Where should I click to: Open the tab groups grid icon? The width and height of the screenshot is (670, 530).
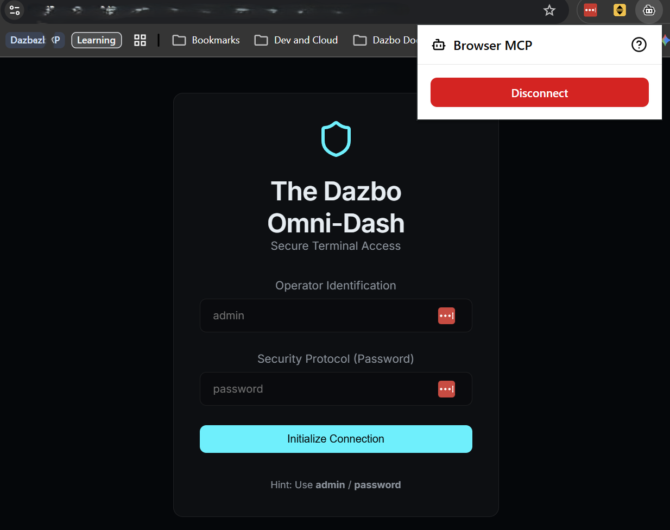pyautogui.click(x=140, y=40)
